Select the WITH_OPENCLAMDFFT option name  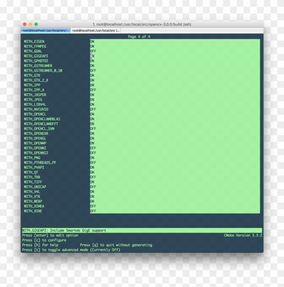pyautogui.click(x=41, y=124)
